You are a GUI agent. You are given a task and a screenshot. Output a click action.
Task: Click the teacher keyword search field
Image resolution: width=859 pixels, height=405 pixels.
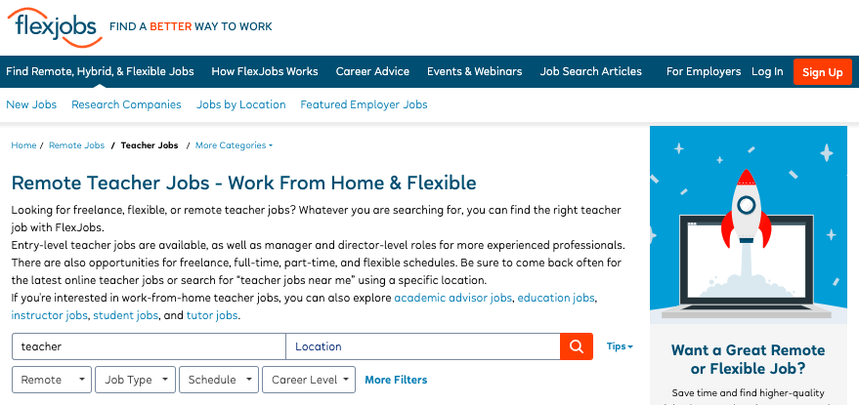point(149,346)
